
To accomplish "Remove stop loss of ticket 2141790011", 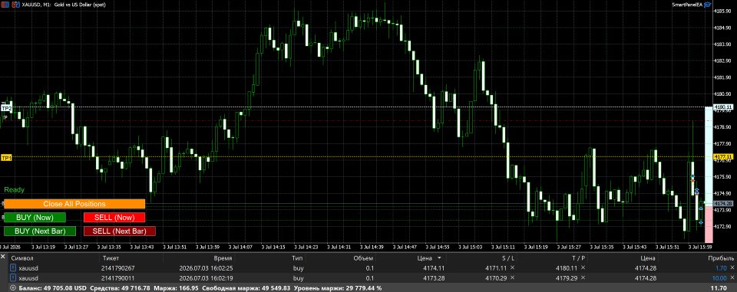I will [512, 278].
